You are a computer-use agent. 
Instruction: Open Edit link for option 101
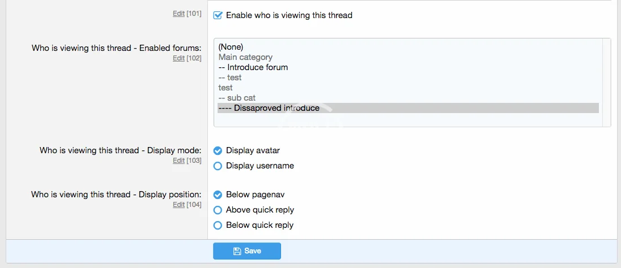pyautogui.click(x=178, y=14)
